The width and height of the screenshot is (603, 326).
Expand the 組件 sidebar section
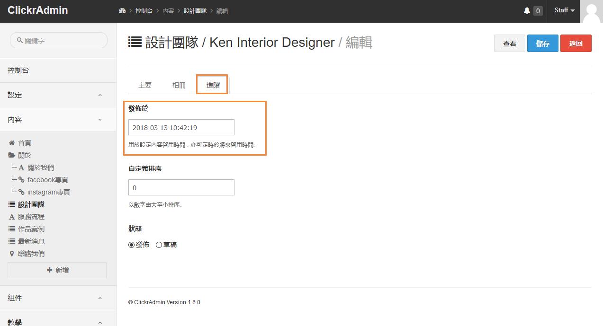coord(58,298)
